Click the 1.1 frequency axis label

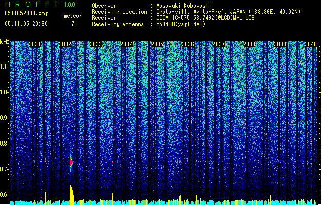[x=4, y=67]
